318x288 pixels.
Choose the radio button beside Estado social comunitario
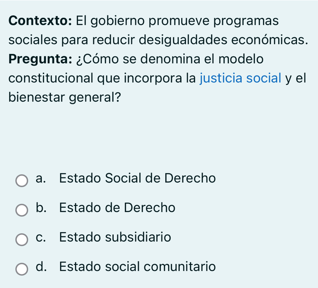tap(22, 269)
